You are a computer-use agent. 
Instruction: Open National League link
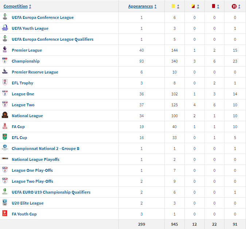click(27, 116)
